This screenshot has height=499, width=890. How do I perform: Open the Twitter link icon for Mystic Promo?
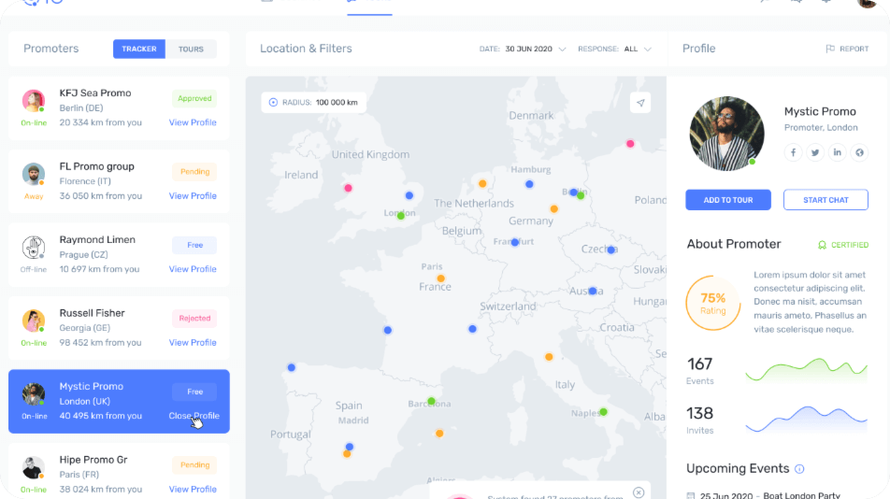tap(815, 152)
